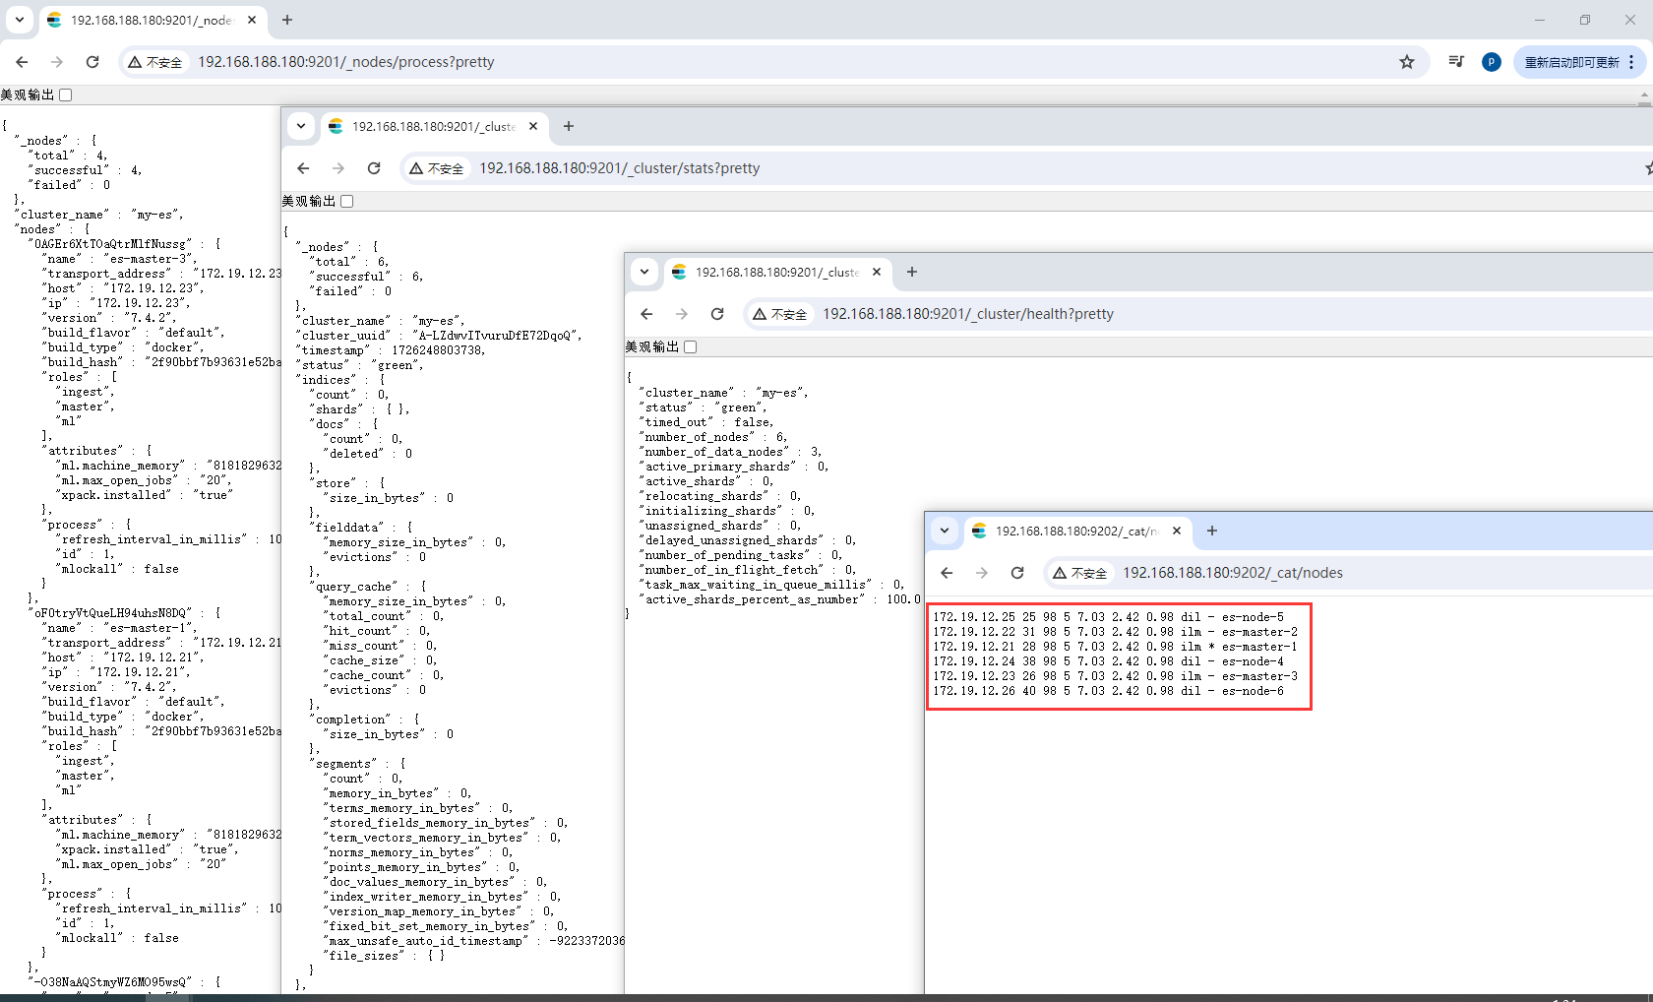This screenshot has width=1653, height=1002.
Task: Tick 美观输出 checkbox in the cluster/health window
Action: pyautogui.click(x=691, y=346)
